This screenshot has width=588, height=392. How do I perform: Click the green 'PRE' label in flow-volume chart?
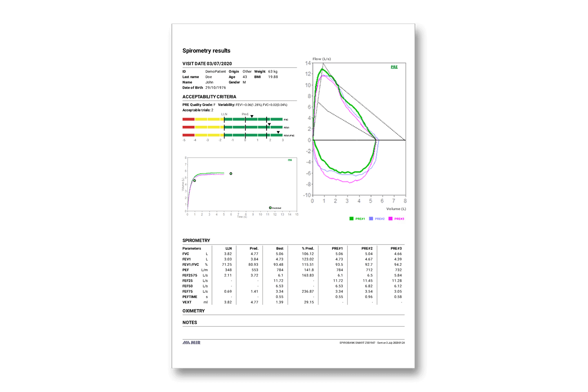[x=394, y=67]
